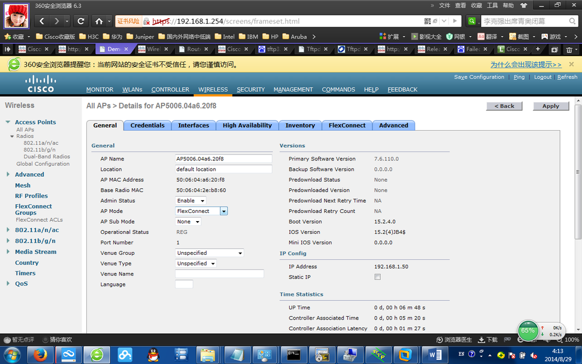
Task: Open the AP Sub Mode dropdown
Action: tap(188, 221)
